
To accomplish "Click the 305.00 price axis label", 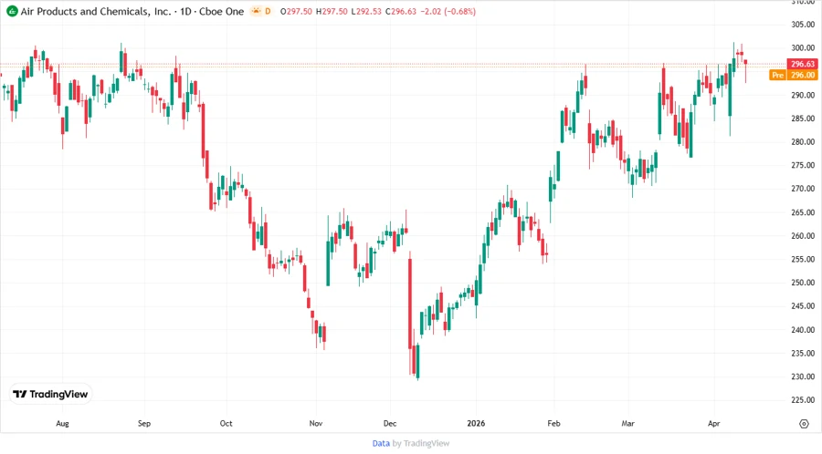I will (x=803, y=25).
